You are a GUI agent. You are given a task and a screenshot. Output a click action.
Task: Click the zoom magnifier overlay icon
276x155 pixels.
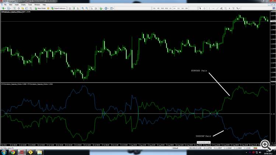point(265,145)
